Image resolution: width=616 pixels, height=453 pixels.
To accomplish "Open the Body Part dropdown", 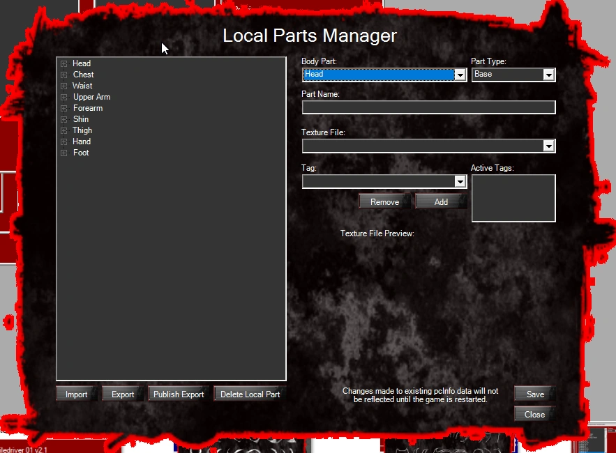I will pos(460,74).
